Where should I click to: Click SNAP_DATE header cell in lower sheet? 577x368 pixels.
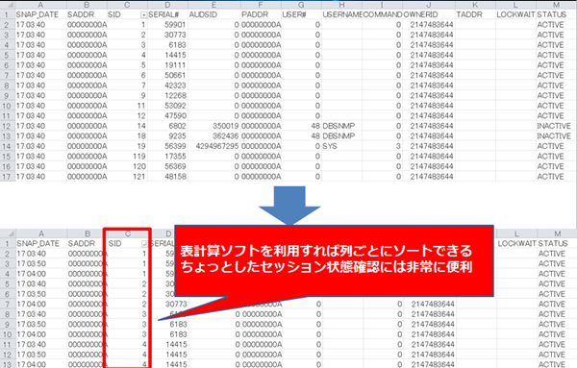41,243
